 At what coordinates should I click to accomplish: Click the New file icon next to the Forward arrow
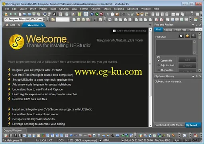pos(20,14)
